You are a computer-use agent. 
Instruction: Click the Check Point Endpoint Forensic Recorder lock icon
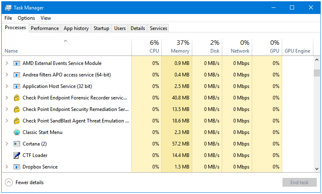(16, 98)
